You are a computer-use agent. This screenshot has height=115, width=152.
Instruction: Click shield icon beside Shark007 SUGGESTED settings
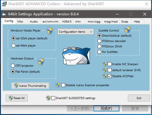pos(48,98)
